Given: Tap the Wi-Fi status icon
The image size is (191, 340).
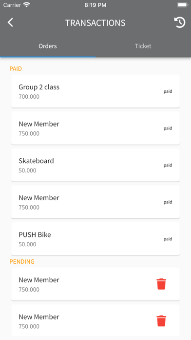Looking at the screenshot, I should point(27,5).
